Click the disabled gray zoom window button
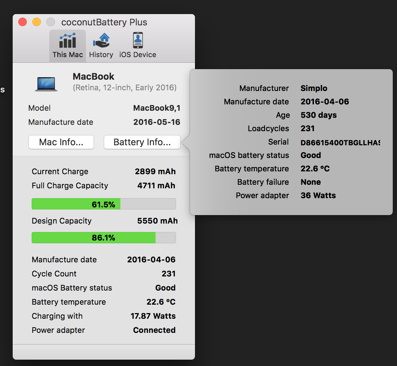Screen dimensions: 397x366 point(51,22)
